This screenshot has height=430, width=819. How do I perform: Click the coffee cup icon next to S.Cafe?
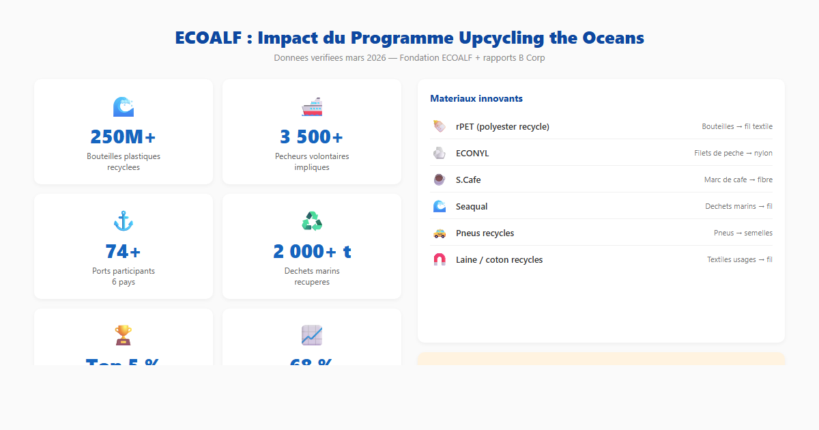[440, 180]
